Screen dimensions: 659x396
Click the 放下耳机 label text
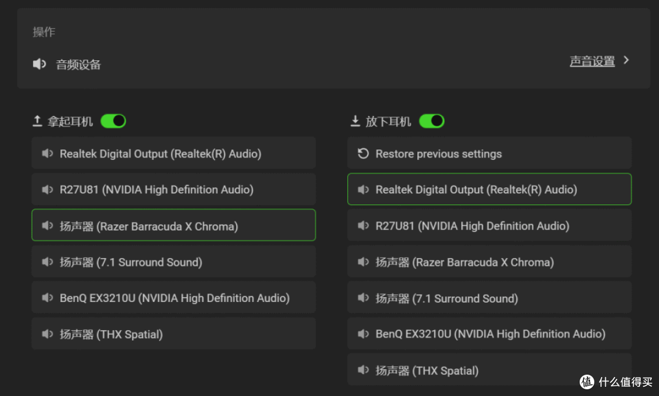point(388,121)
